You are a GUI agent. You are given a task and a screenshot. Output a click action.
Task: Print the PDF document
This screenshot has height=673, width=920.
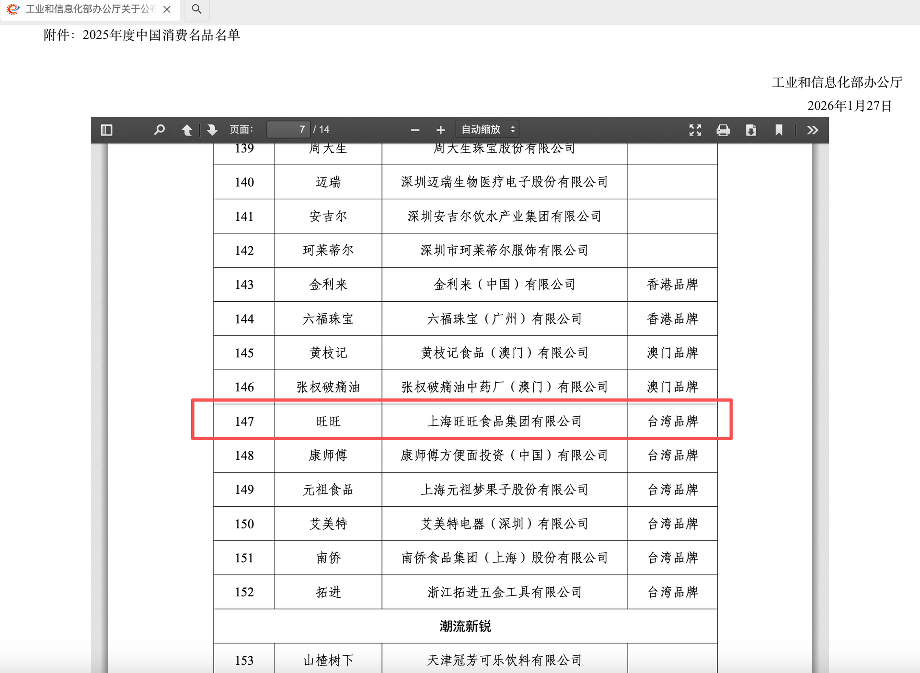click(724, 129)
